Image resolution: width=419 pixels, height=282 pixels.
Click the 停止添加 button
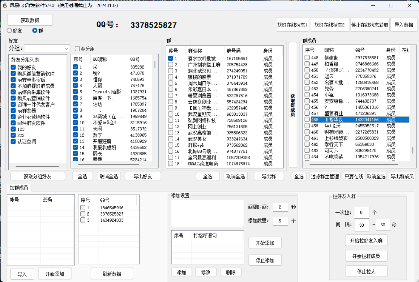coord(265,260)
